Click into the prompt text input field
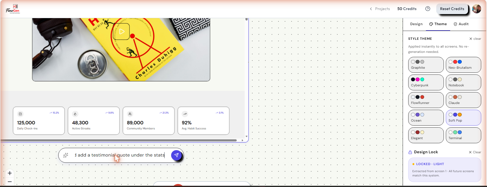Screen dimensions: 487x187 tap(120, 155)
